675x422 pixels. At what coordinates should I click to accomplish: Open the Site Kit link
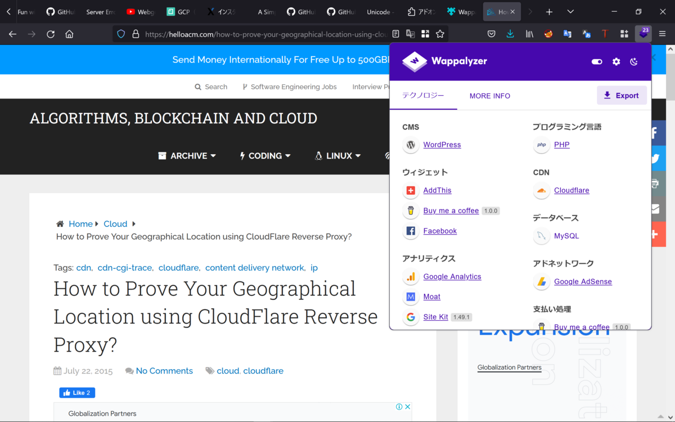[436, 317]
